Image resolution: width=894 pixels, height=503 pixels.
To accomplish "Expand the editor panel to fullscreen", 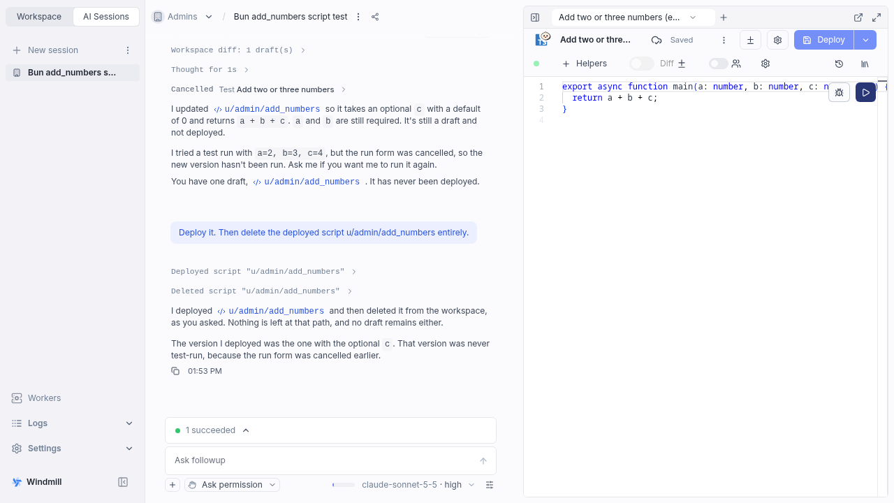I will pyautogui.click(x=877, y=17).
